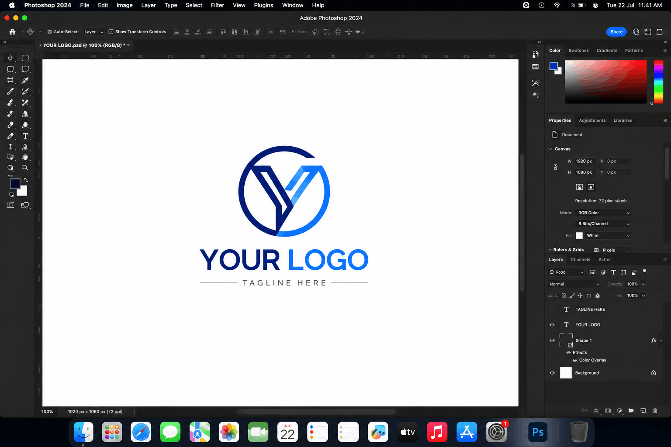671x447 pixels.
Task: Click the delete layer trash icon
Action: (x=655, y=410)
